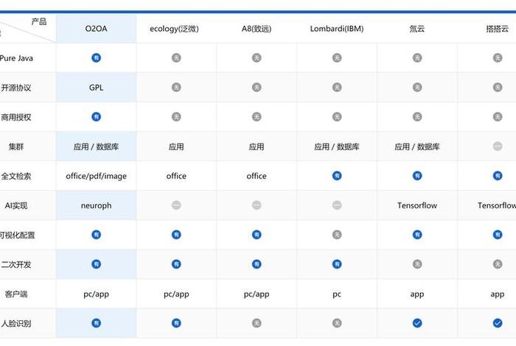The width and height of the screenshot is (516, 346).
Task: Click ecology Pure Java 无 icon
Action: [176, 57]
